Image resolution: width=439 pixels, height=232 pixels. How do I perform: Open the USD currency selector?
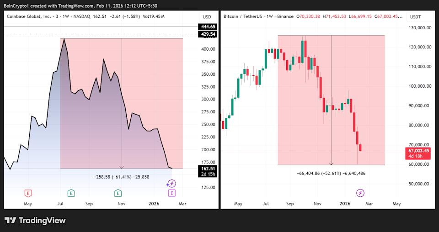click(x=207, y=17)
